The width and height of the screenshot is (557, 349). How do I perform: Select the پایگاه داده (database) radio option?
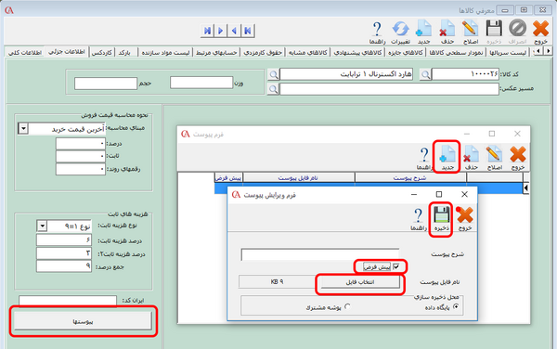(456, 306)
